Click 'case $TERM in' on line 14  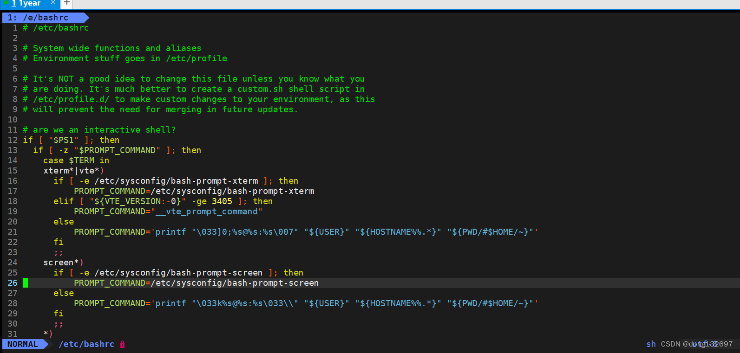tap(76, 160)
